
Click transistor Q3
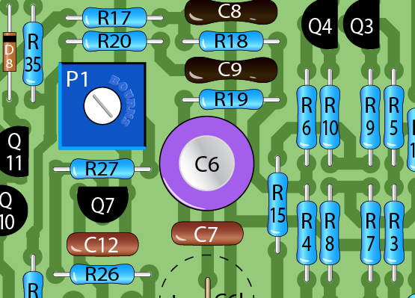pos(362,25)
